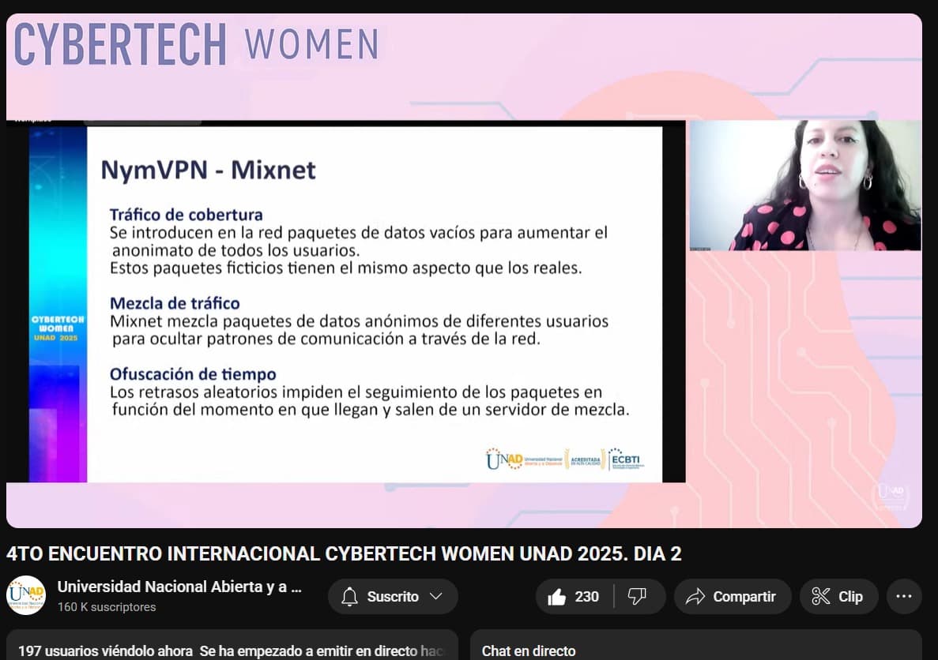Click the 230 likes count
The width and height of the screenshot is (938, 660).
click(x=586, y=597)
